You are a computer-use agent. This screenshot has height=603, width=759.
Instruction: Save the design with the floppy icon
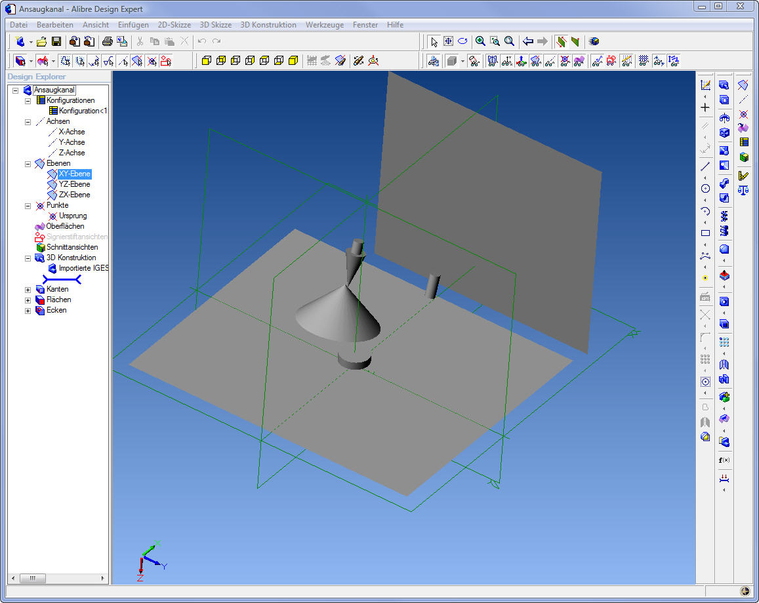[56, 41]
